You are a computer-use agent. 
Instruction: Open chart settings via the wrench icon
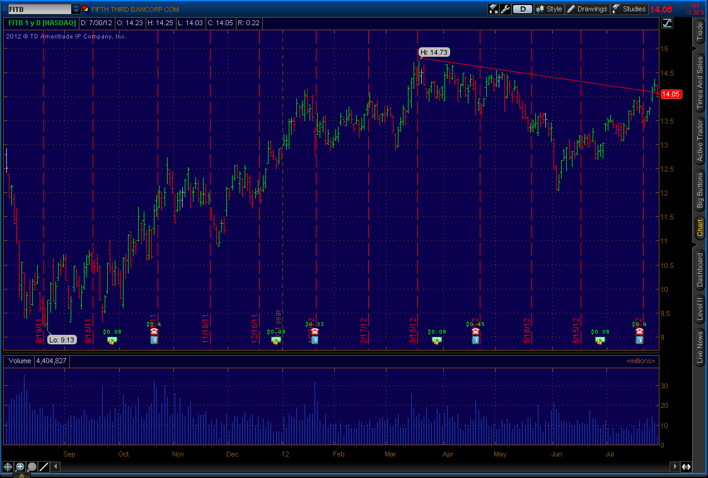(505, 9)
